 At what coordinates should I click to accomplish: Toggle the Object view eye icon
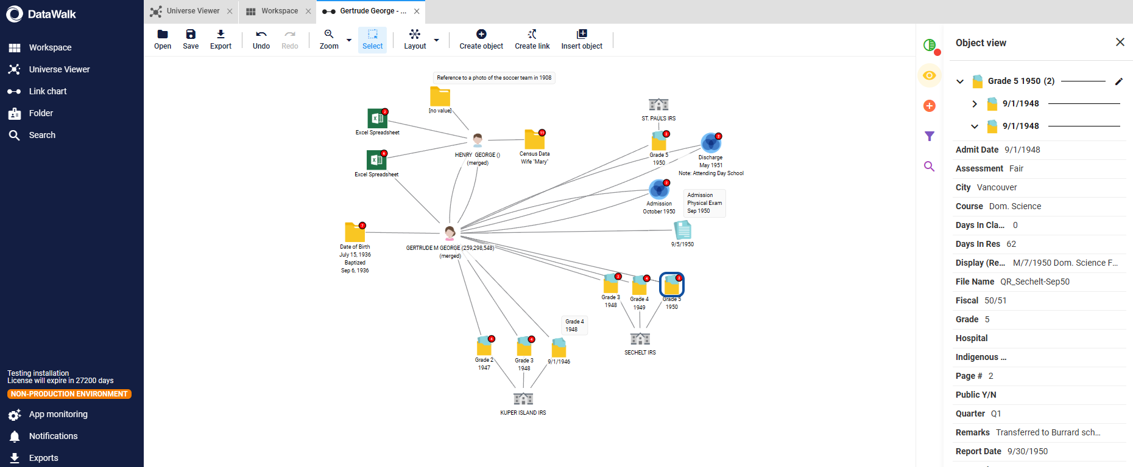(930, 75)
